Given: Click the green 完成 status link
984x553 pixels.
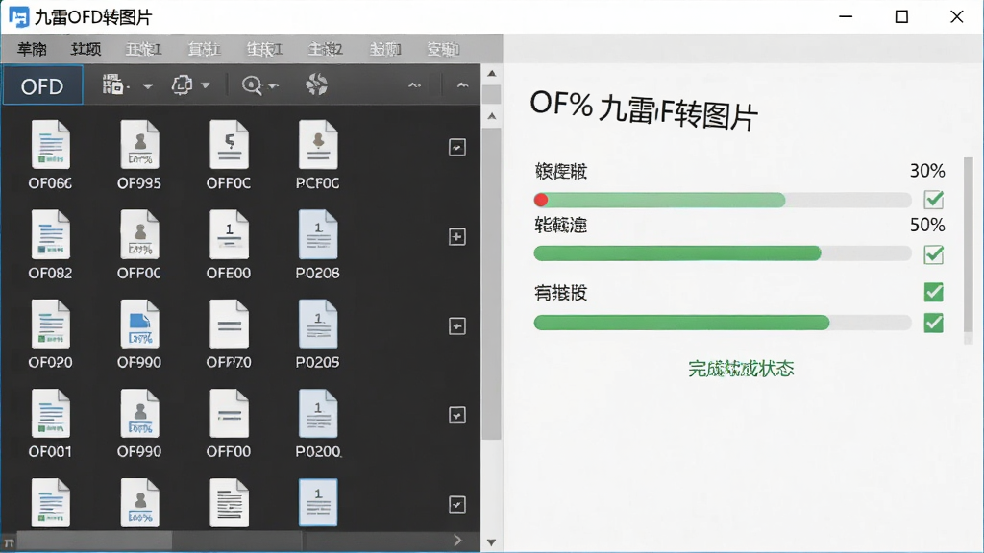Looking at the screenshot, I should pyautogui.click(x=741, y=369).
